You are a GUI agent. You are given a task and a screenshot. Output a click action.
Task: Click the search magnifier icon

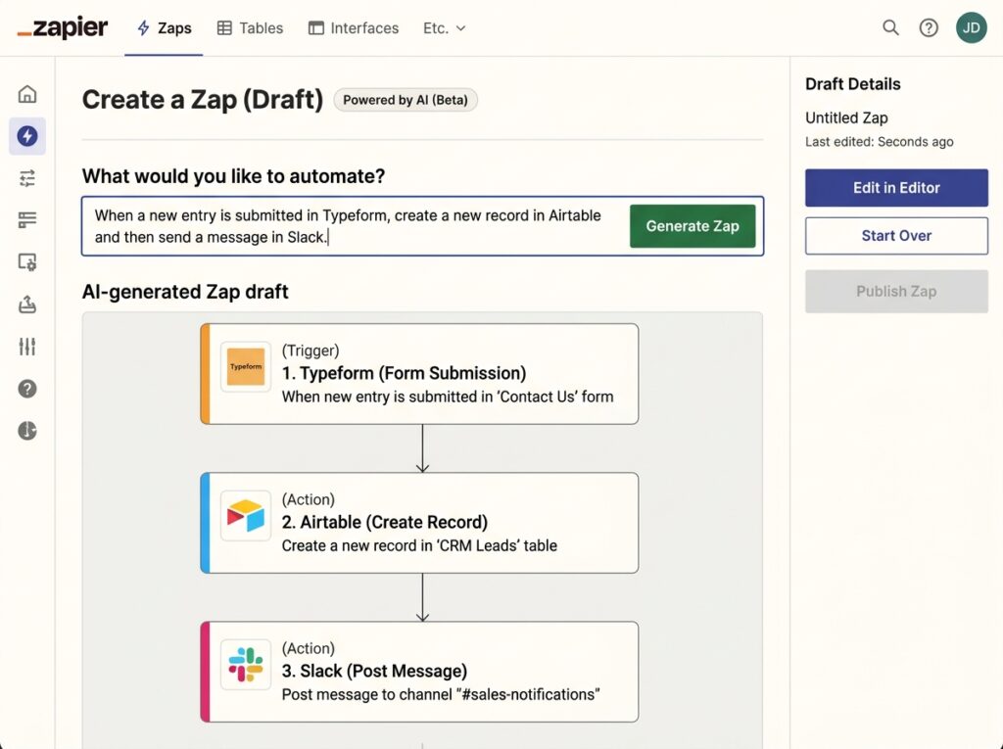(890, 27)
